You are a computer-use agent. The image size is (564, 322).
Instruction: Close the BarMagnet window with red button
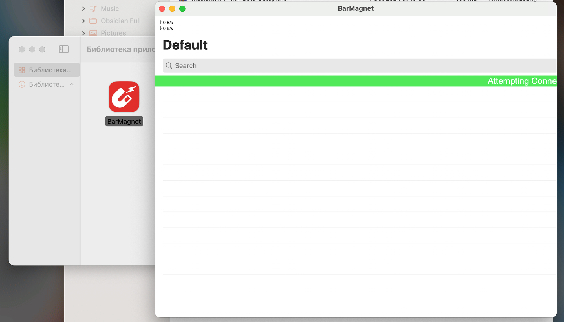162,9
